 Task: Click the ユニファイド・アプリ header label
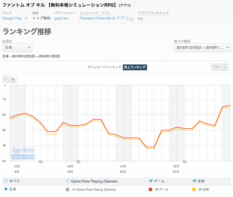(95, 13)
